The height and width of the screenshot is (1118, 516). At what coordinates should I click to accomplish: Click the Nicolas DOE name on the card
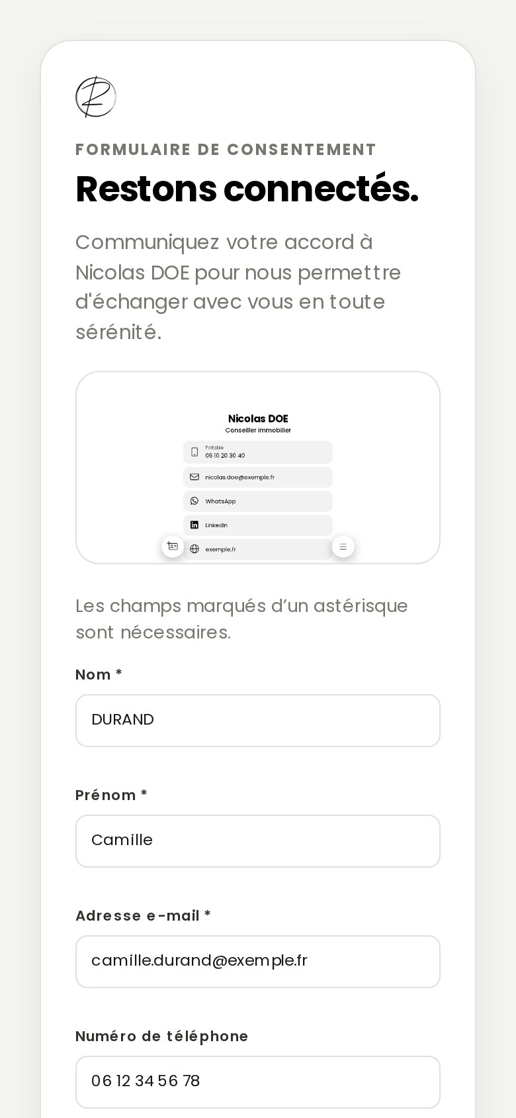click(258, 419)
